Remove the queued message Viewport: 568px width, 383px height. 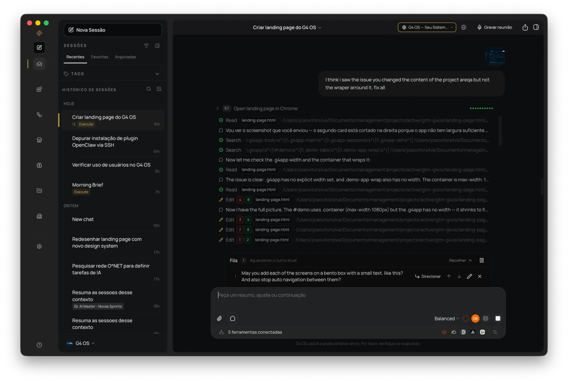[x=480, y=276]
